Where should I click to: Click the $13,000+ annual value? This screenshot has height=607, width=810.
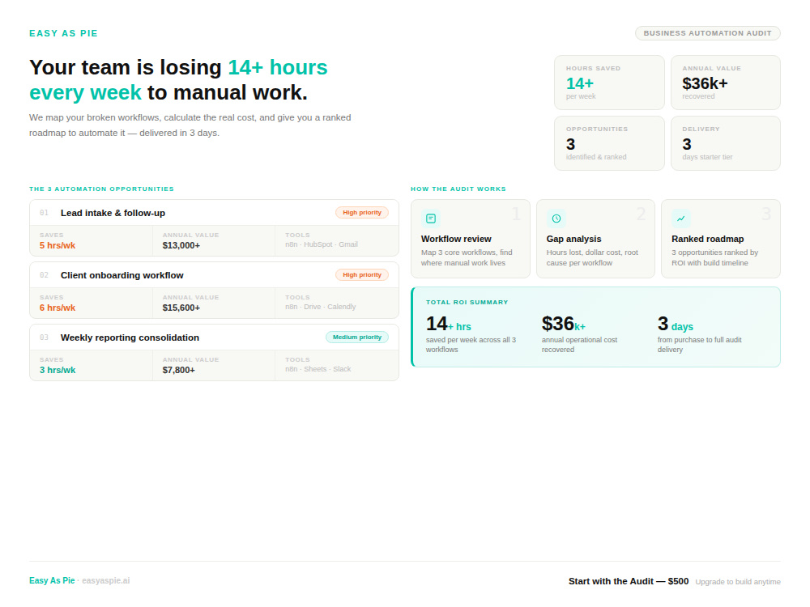(181, 246)
